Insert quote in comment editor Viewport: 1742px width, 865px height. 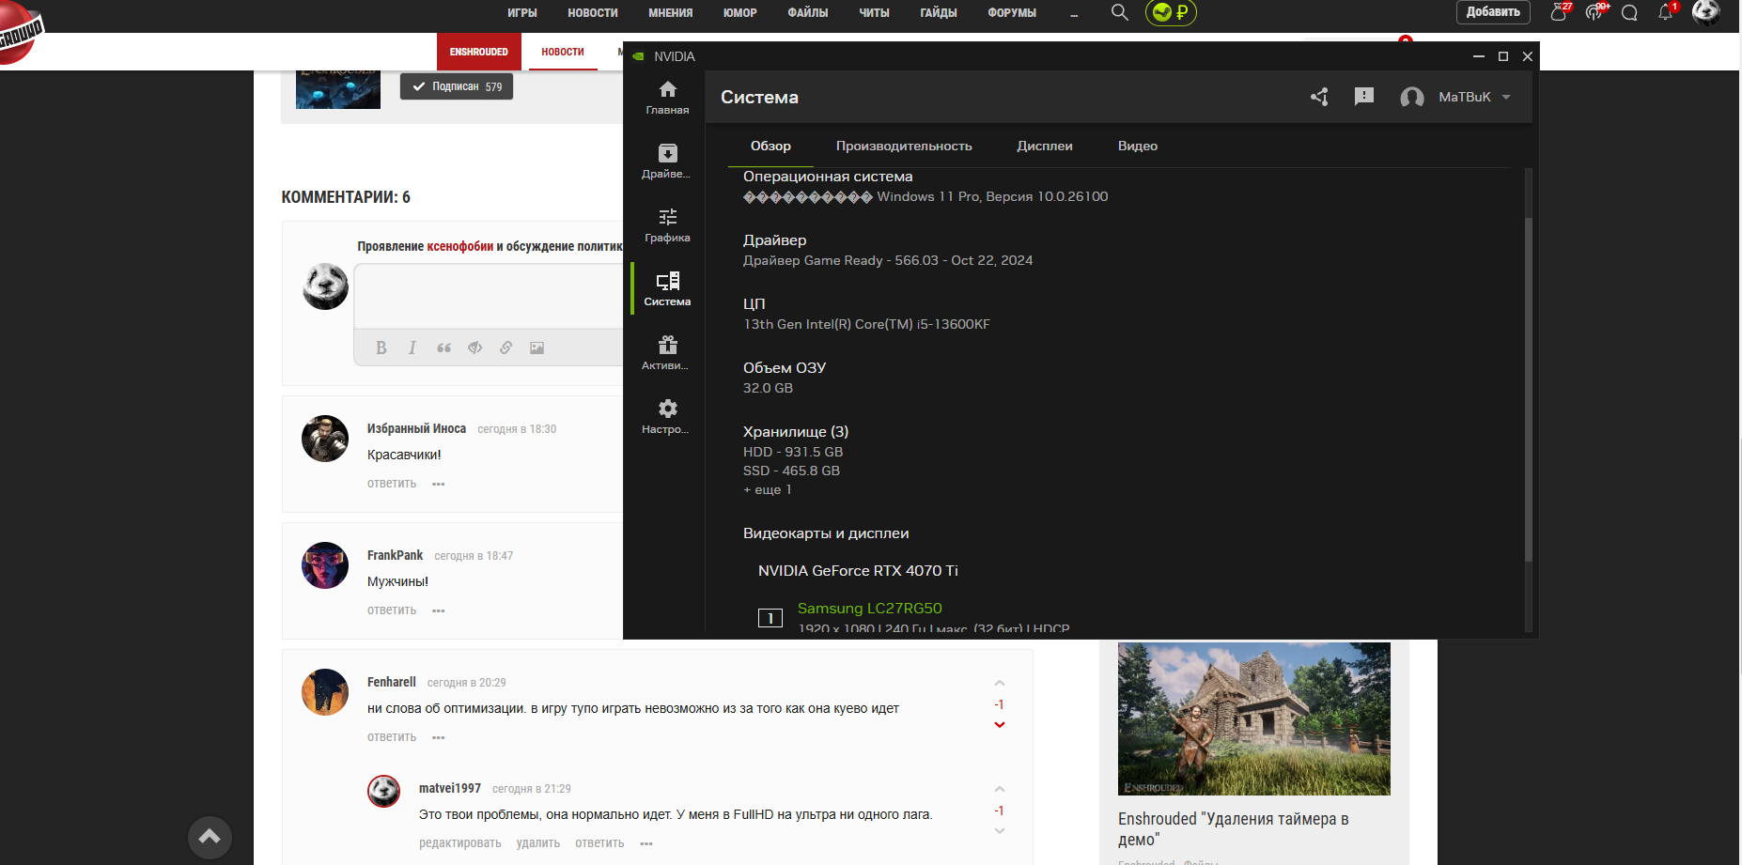click(x=443, y=348)
